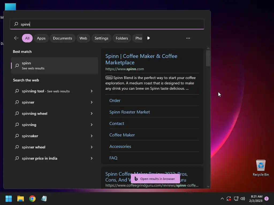The height and width of the screenshot is (205, 274).
Task: Click the search icon beside 'spinnaker'
Action: (x=17, y=136)
